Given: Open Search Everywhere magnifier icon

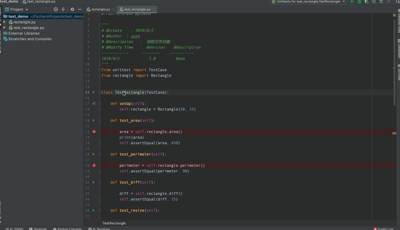Looking at the screenshot, I should pyautogui.click(x=398, y=2).
